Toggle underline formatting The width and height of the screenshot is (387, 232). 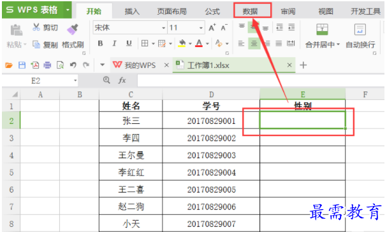coord(129,44)
